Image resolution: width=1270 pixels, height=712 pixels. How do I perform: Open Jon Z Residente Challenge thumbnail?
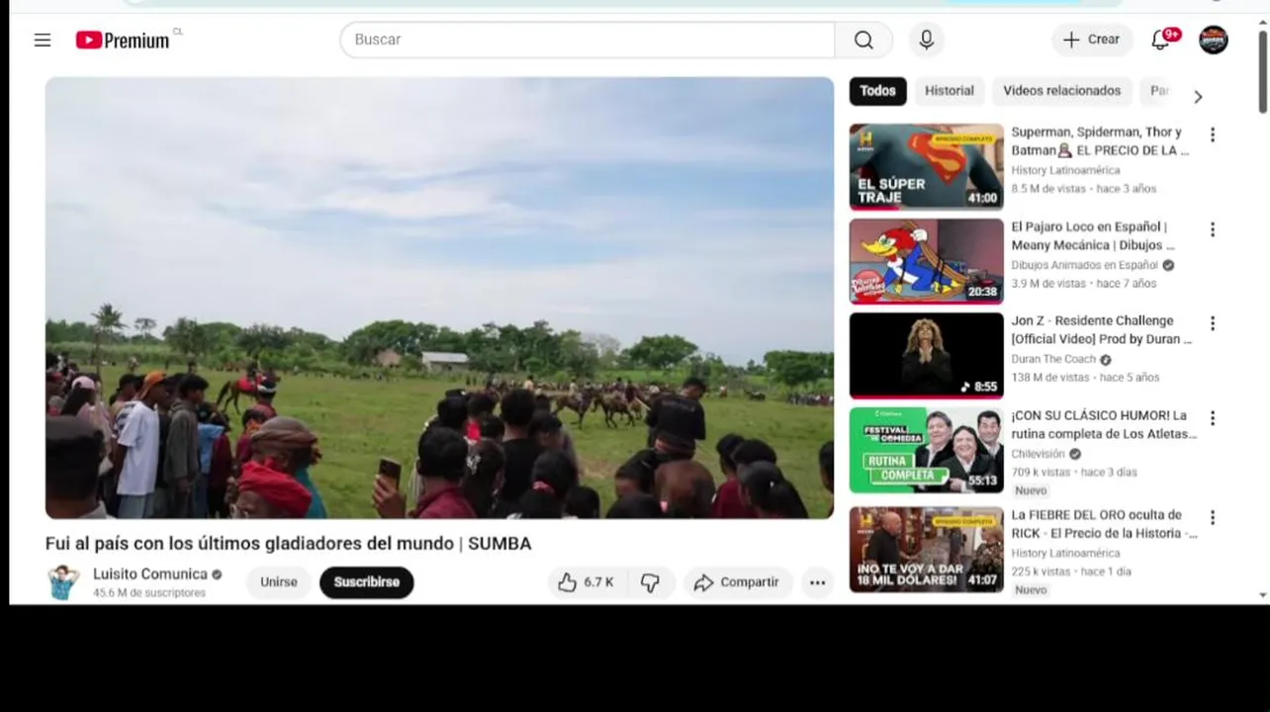926,356
